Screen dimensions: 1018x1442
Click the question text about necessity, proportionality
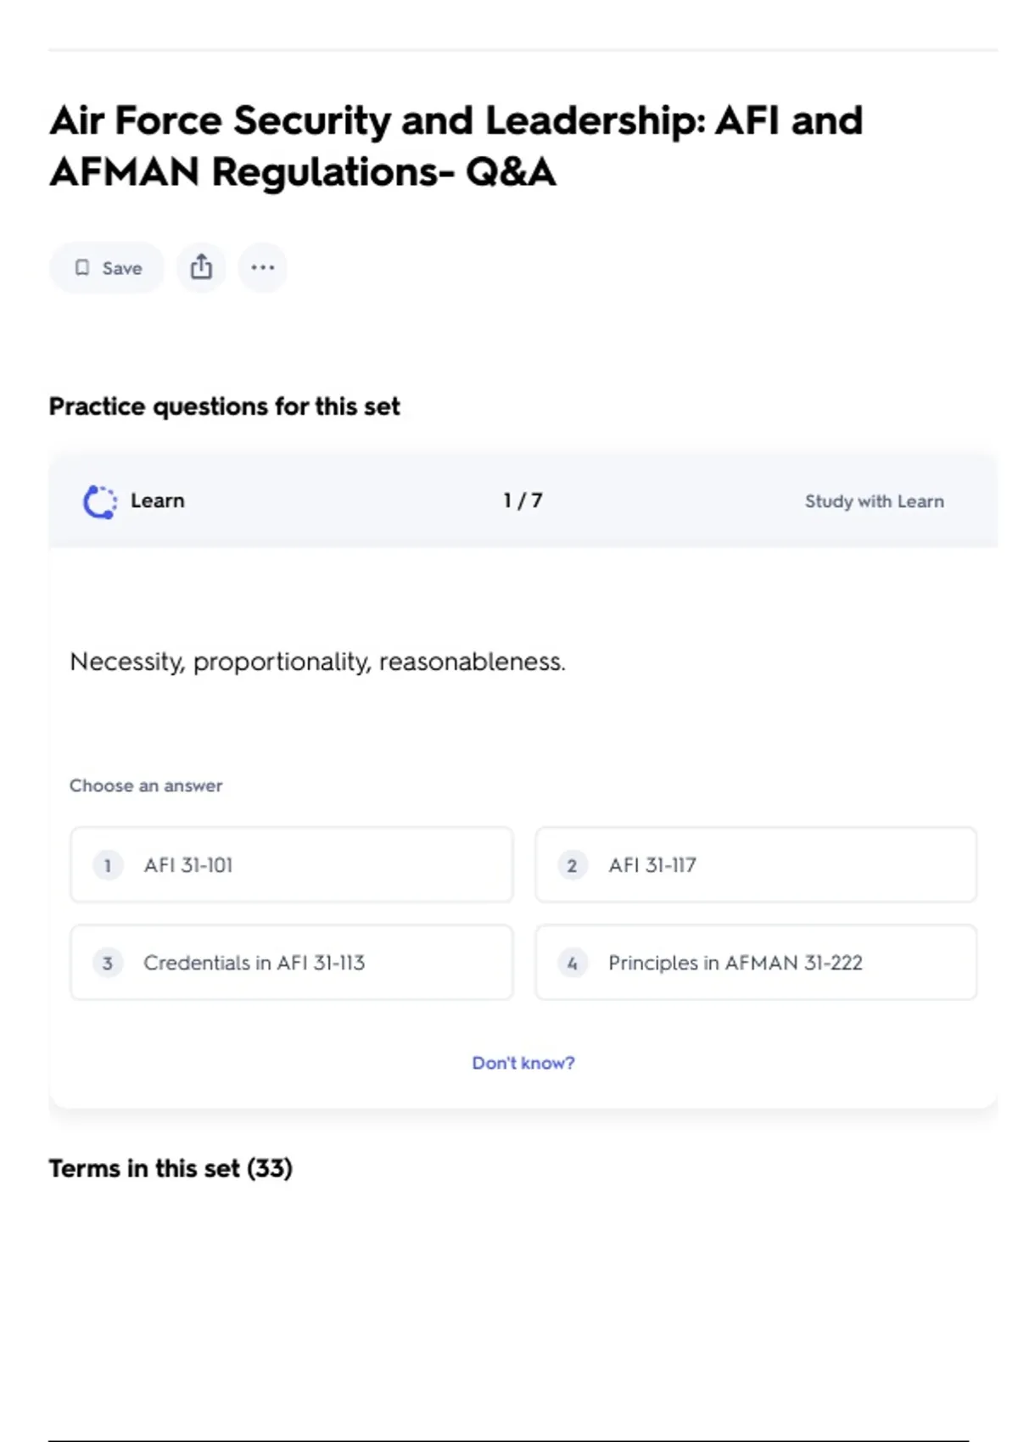[317, 662]
